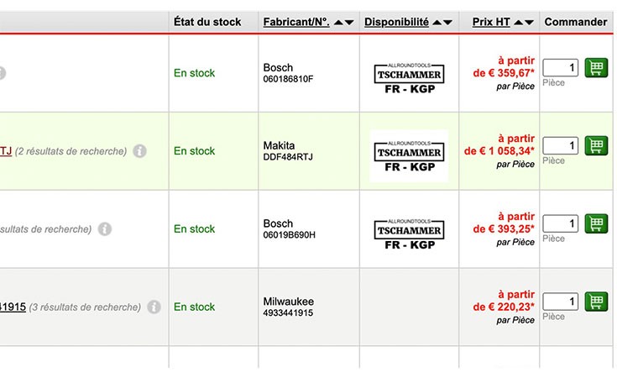
Task: Focus quantity field for Milwaukee row
Action: pos(561,302)
